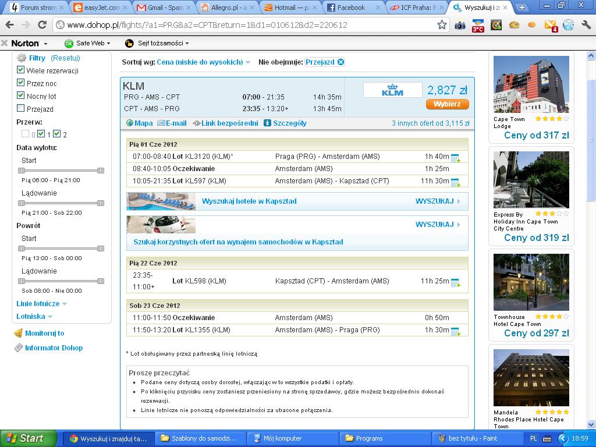Expand the Linie lotnicze filter section

point(41,304)
